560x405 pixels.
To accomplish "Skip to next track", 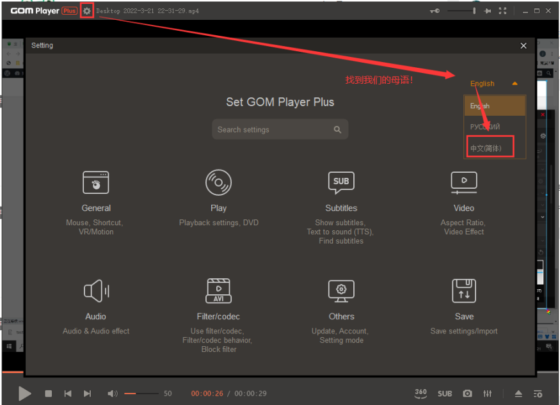I will click(x=87, y=393).
